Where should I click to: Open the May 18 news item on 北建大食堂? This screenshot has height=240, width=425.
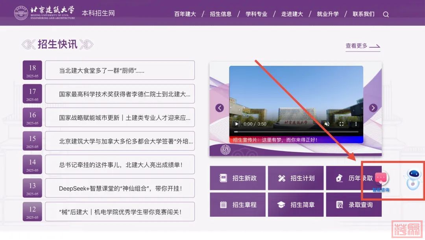120,70
